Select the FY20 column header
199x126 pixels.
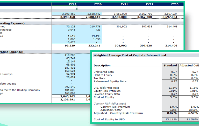(x=98, y=4)
